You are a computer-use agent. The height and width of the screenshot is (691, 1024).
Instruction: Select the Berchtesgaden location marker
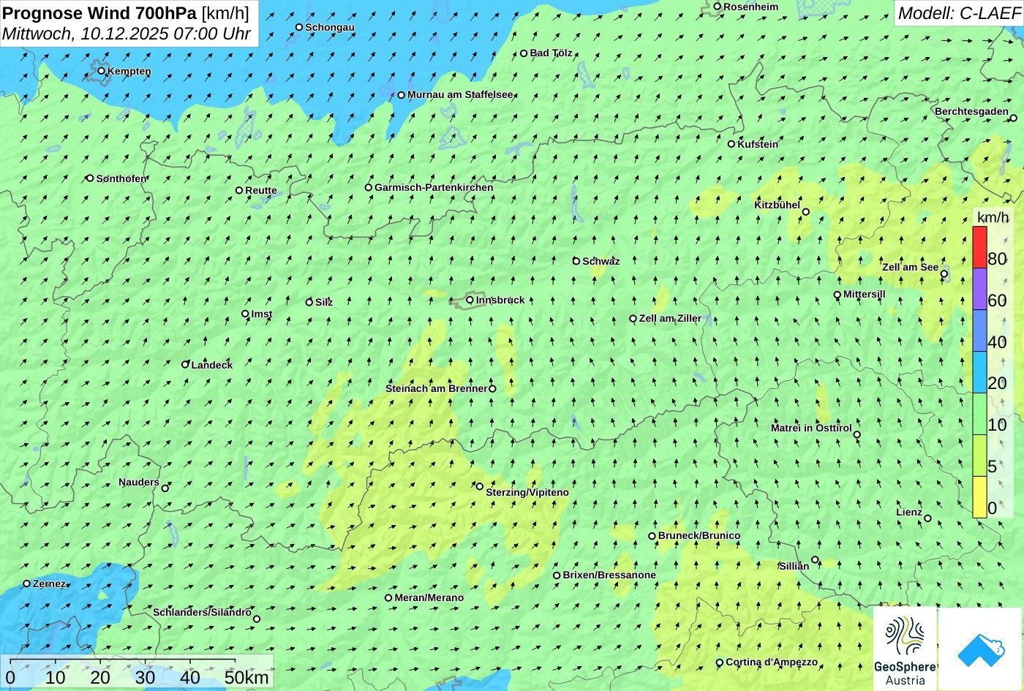coord(1014,118)
